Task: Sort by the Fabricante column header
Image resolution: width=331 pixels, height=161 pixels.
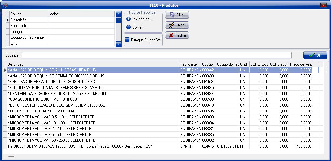Action: 190,64
